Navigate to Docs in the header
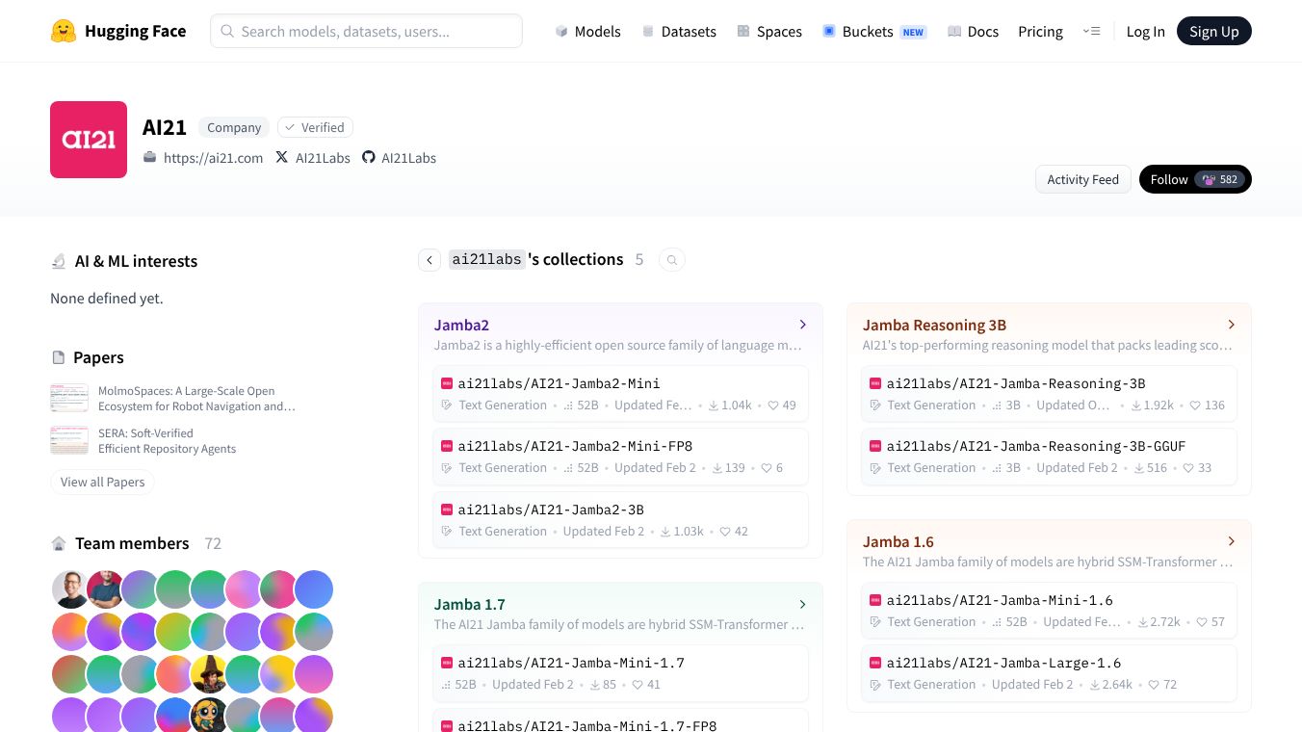Viewport: 1302px width, 732px height. [x=973, y=31]
